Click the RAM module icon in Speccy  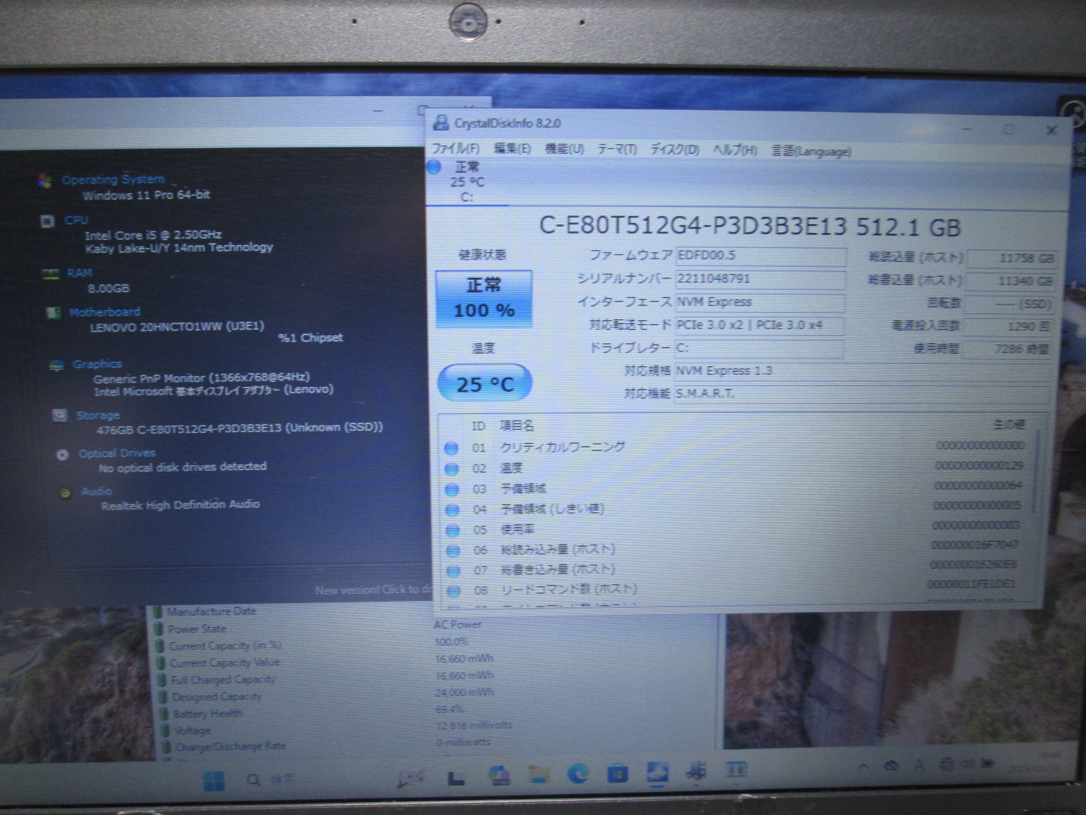coord(50,274)
